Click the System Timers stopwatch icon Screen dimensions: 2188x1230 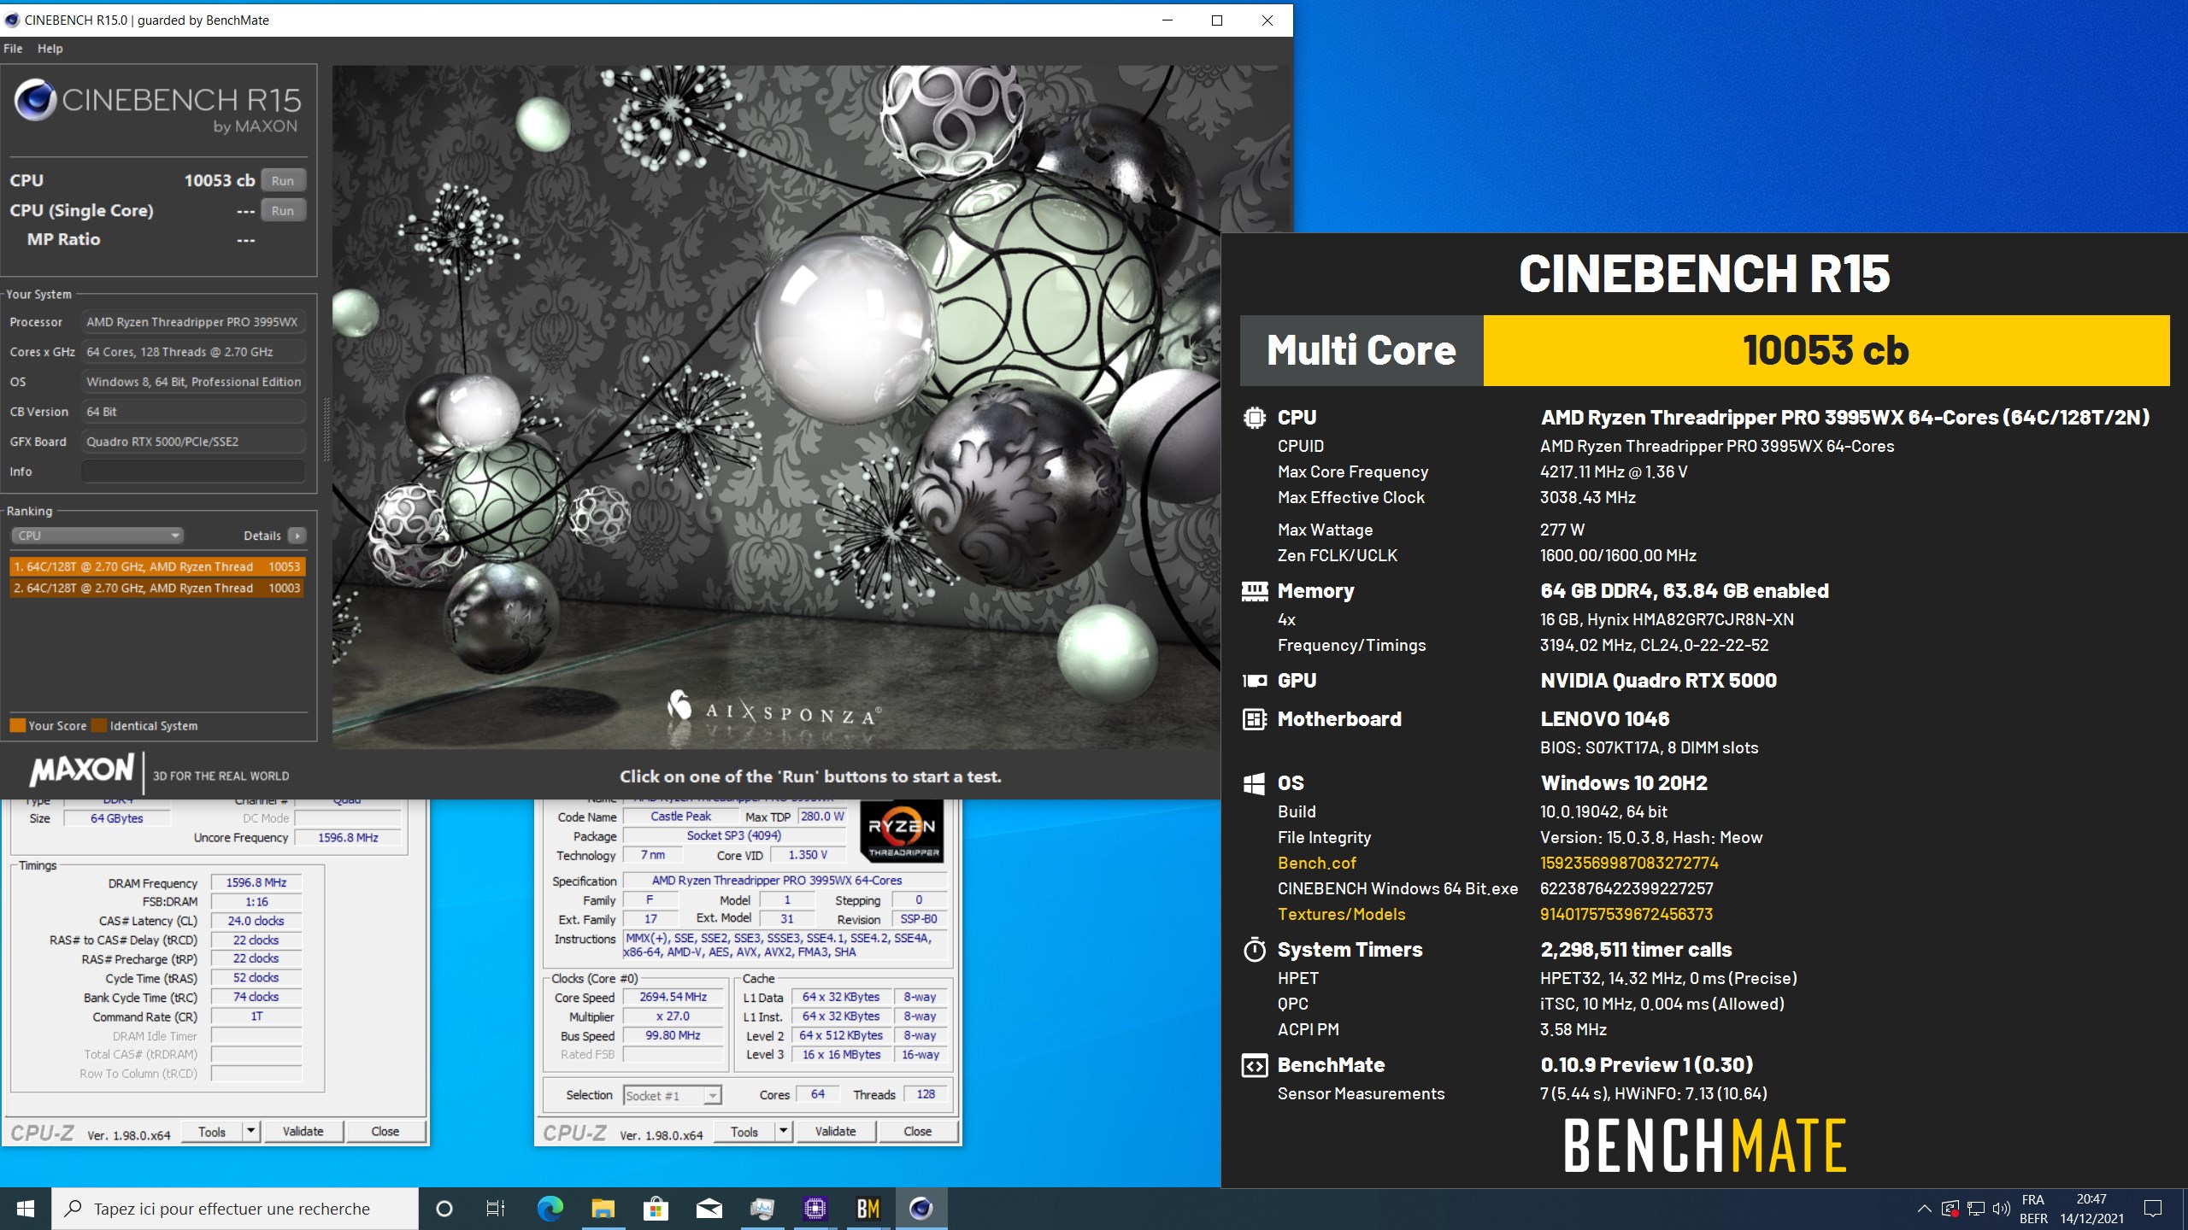click(1254, 950)
